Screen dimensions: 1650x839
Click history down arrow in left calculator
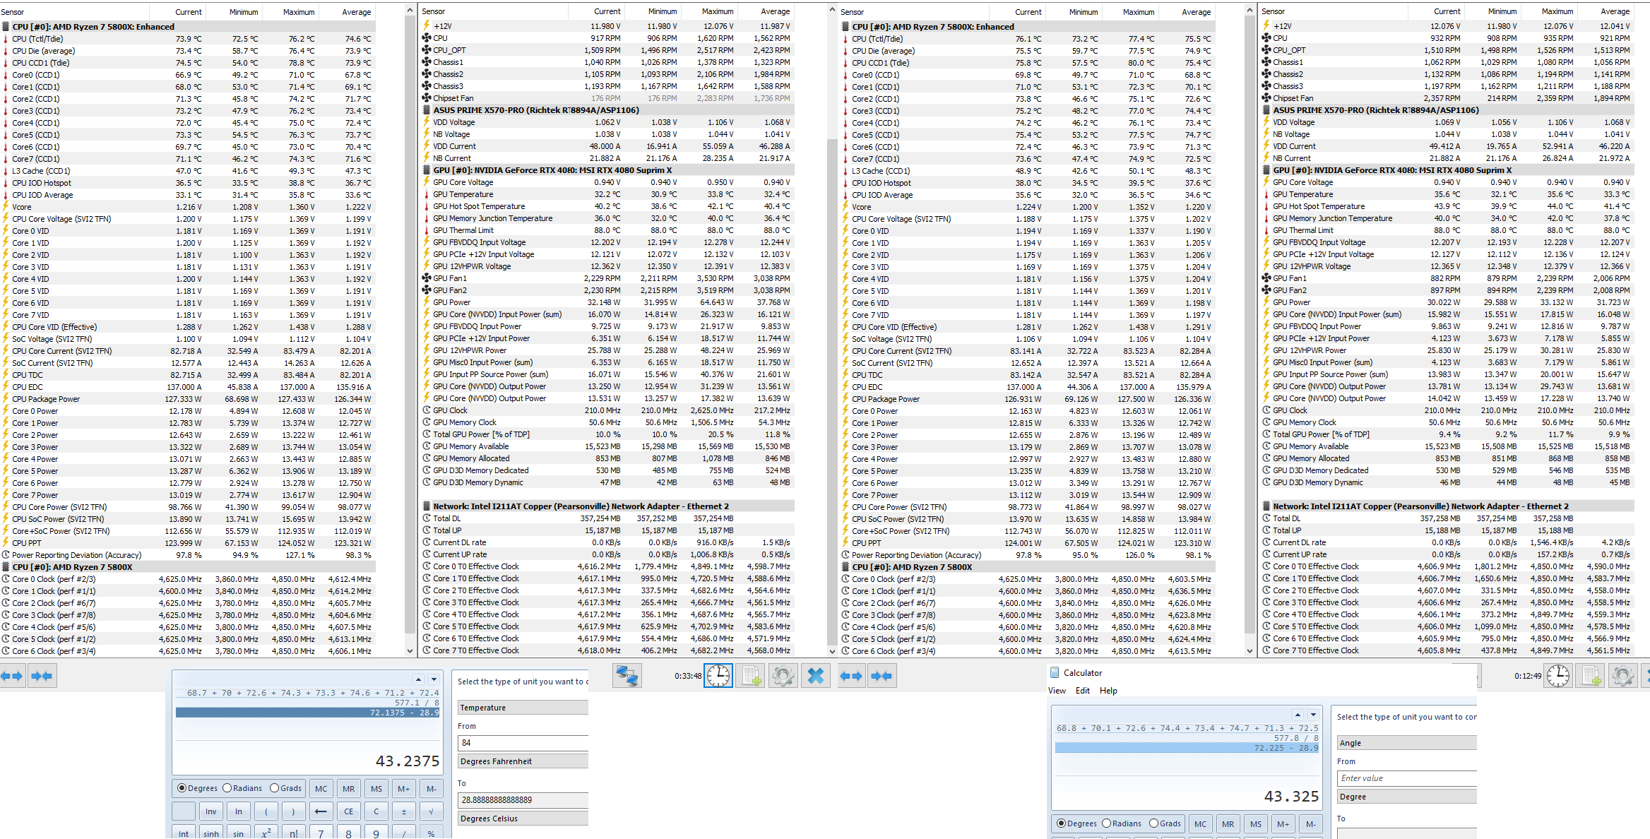(434, 679)
